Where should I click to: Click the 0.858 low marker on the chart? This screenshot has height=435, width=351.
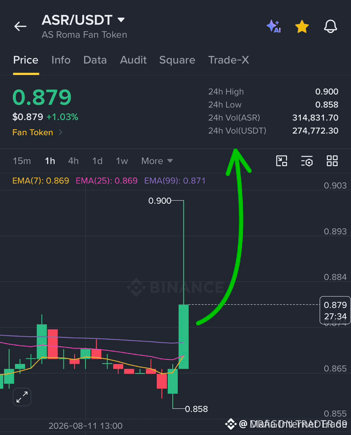[196, 409]
